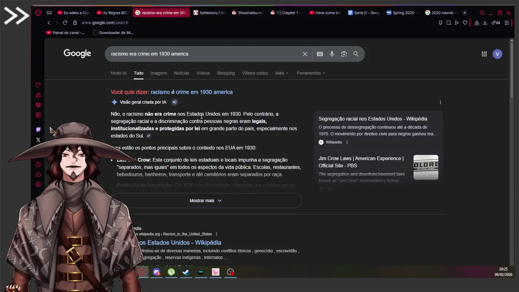The height and width of the screenshot is (292, 519).
Task: Open GX Control speedometer icon in sidebar
Action: pyautogui.click(x=38, y=85)
